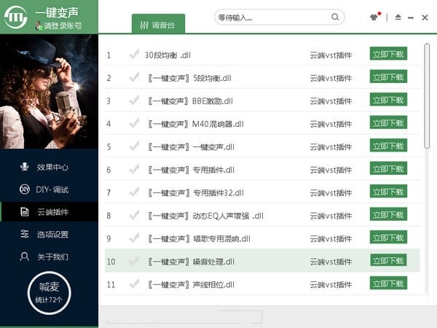437x328 pixels.
Task: Click 请登录账号 login link
Action: click(61, 26)
